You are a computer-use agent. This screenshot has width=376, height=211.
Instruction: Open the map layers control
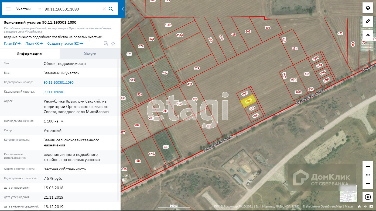point(368,8)
